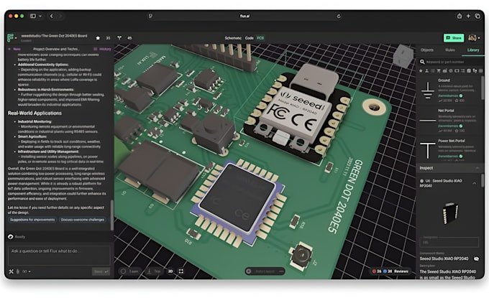
Task: Focus the keyword or part number search field
Action: click(x=452, y=62)
